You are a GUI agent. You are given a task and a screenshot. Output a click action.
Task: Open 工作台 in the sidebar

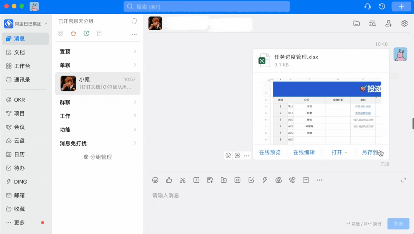pyautogui.click(x=25, y=66)
